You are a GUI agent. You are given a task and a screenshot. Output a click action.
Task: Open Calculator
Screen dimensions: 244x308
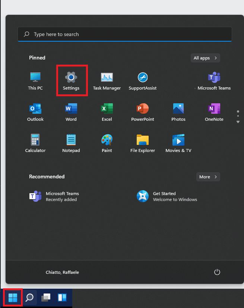pos(35,143)
